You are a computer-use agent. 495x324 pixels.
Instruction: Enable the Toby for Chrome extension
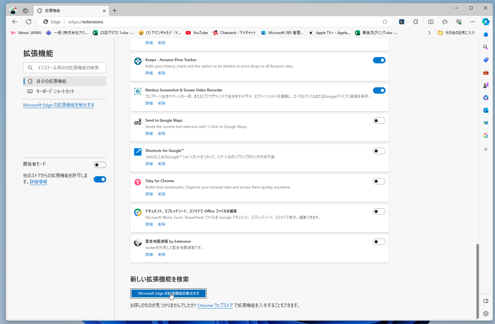(x=379, y=181)
